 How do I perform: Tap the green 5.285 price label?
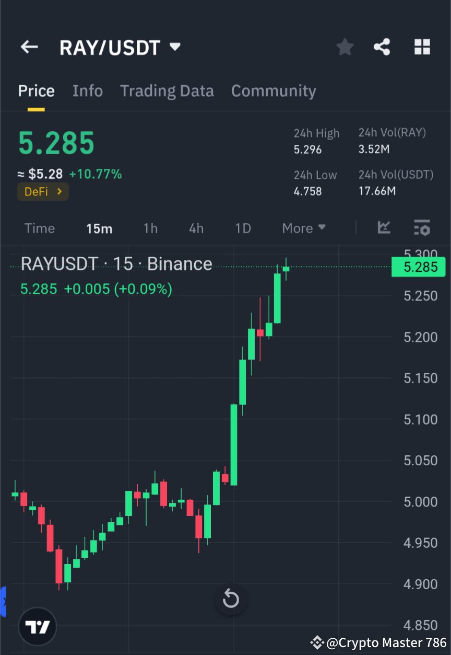pyautogui.click(x=418, y=267)
